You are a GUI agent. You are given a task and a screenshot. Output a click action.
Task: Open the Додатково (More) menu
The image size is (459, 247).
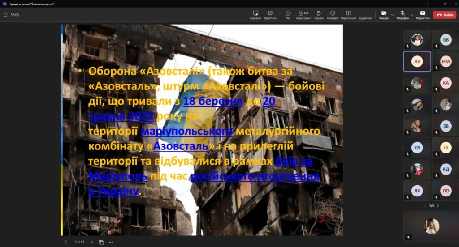365,15
